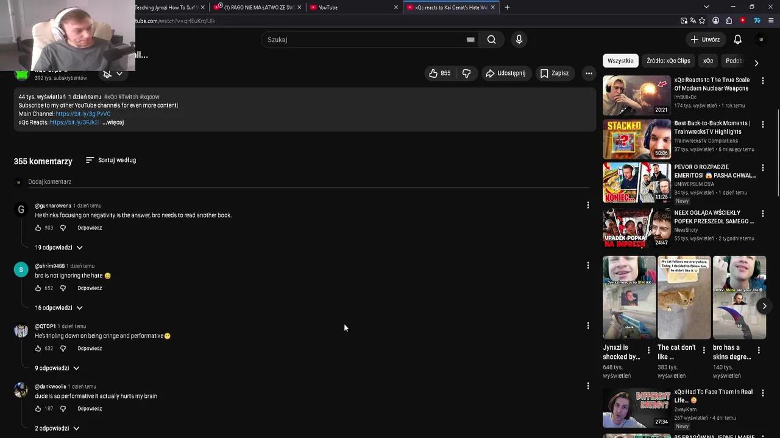Click the Utwórz create button
The image size is (780, 438).
click(706, 40)
